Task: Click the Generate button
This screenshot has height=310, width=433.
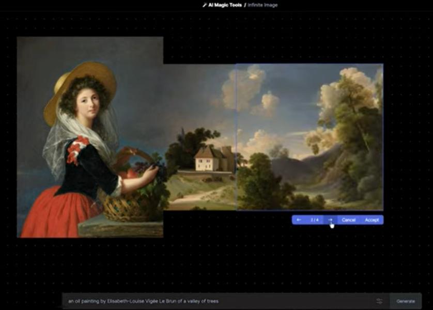Action: 406,301
